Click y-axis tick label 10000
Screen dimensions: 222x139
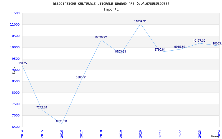click(15, 47)
